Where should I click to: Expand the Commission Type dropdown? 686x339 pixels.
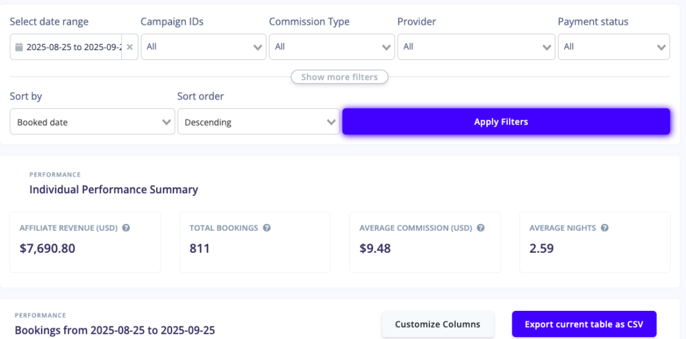[x=332, y=47]
